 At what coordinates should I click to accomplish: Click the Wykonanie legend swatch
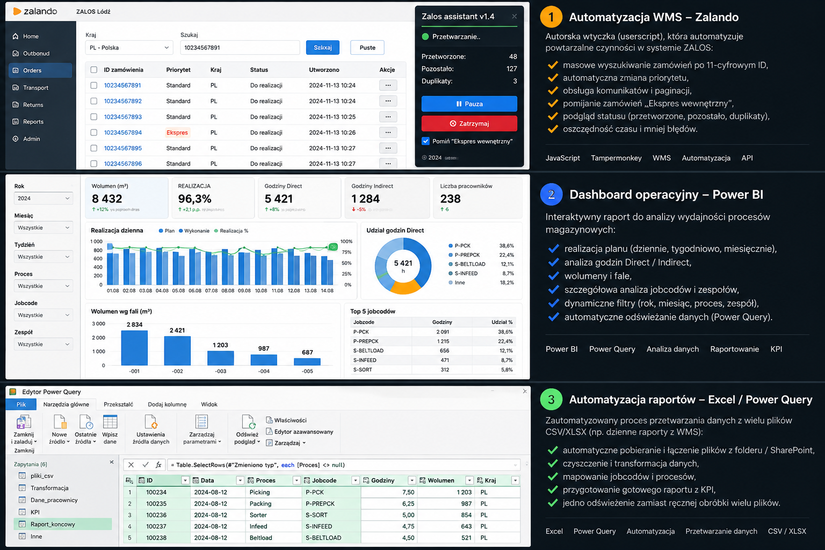pos(181,231)
